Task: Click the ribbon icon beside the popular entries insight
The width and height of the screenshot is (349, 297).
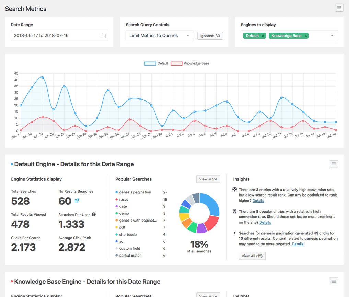Action: [234, 211]
